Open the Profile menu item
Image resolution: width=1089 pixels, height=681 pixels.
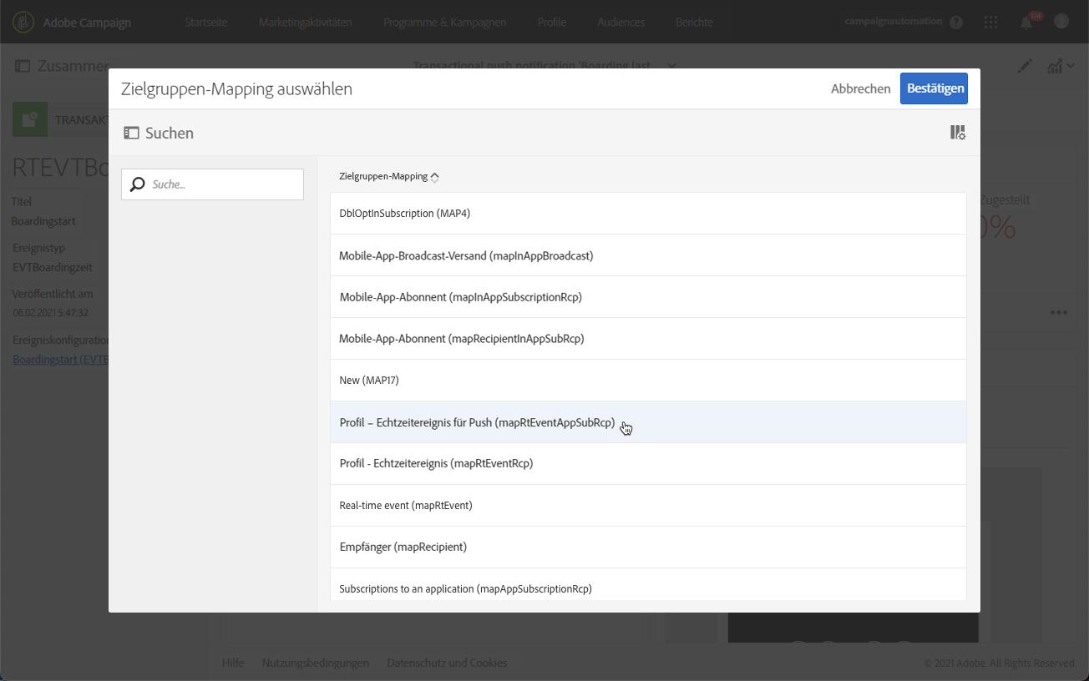[552, 23]
